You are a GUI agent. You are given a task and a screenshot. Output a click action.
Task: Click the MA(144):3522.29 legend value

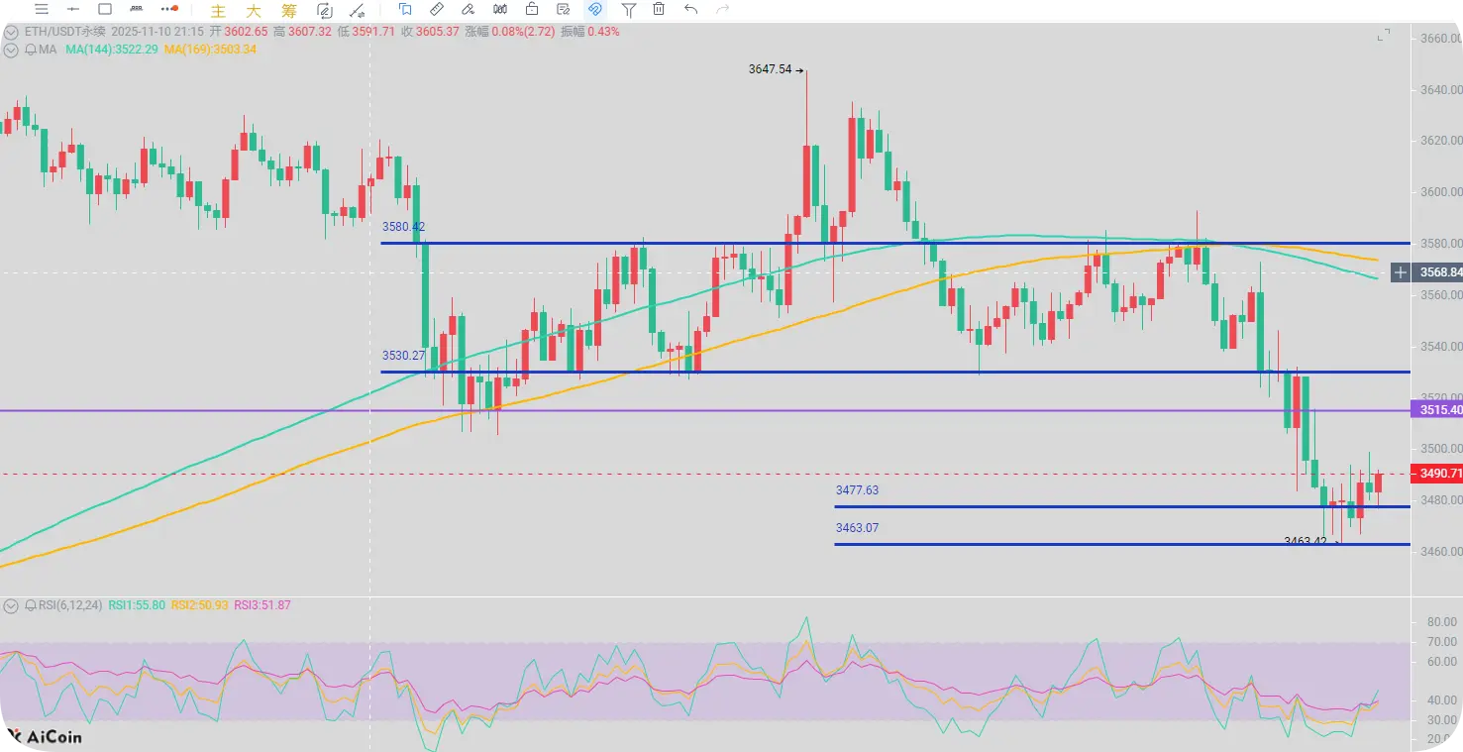[113, 50]
